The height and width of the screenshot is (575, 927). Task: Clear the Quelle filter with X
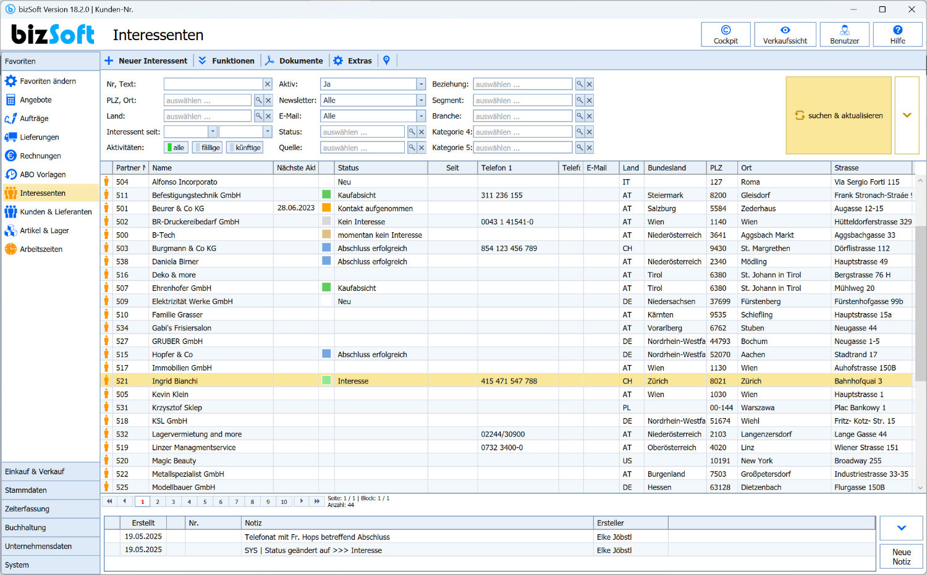tap(421, 148)
